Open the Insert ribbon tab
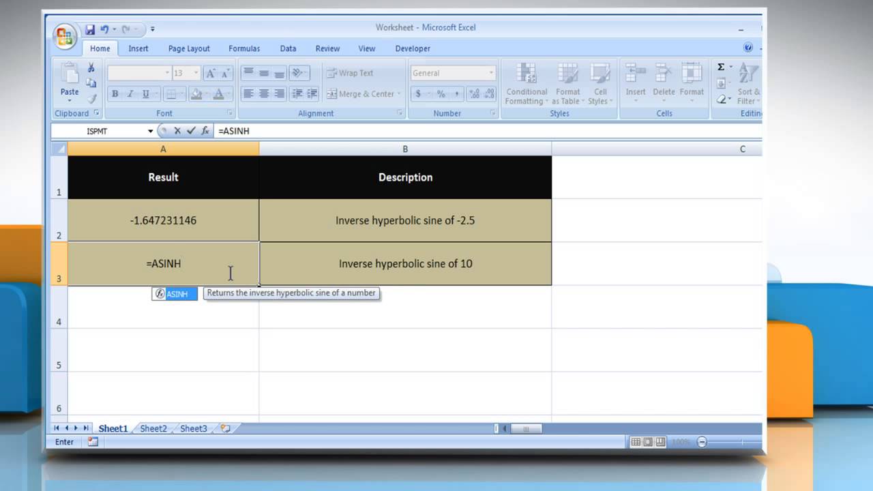This screenshot has width=873, height=491. click(138, 48)
